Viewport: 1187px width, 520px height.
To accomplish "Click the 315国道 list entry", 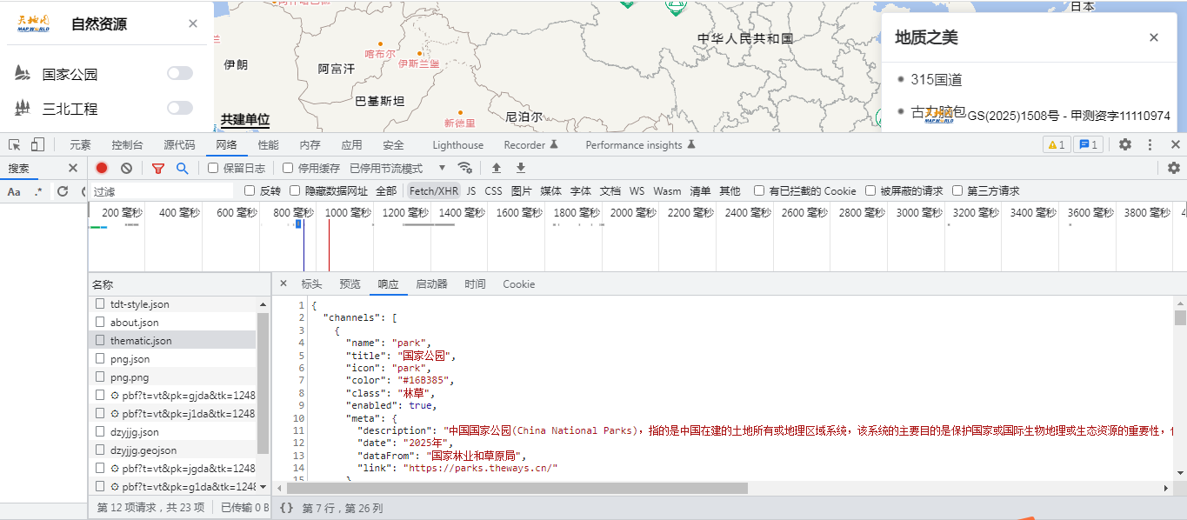I will point(937,79).
